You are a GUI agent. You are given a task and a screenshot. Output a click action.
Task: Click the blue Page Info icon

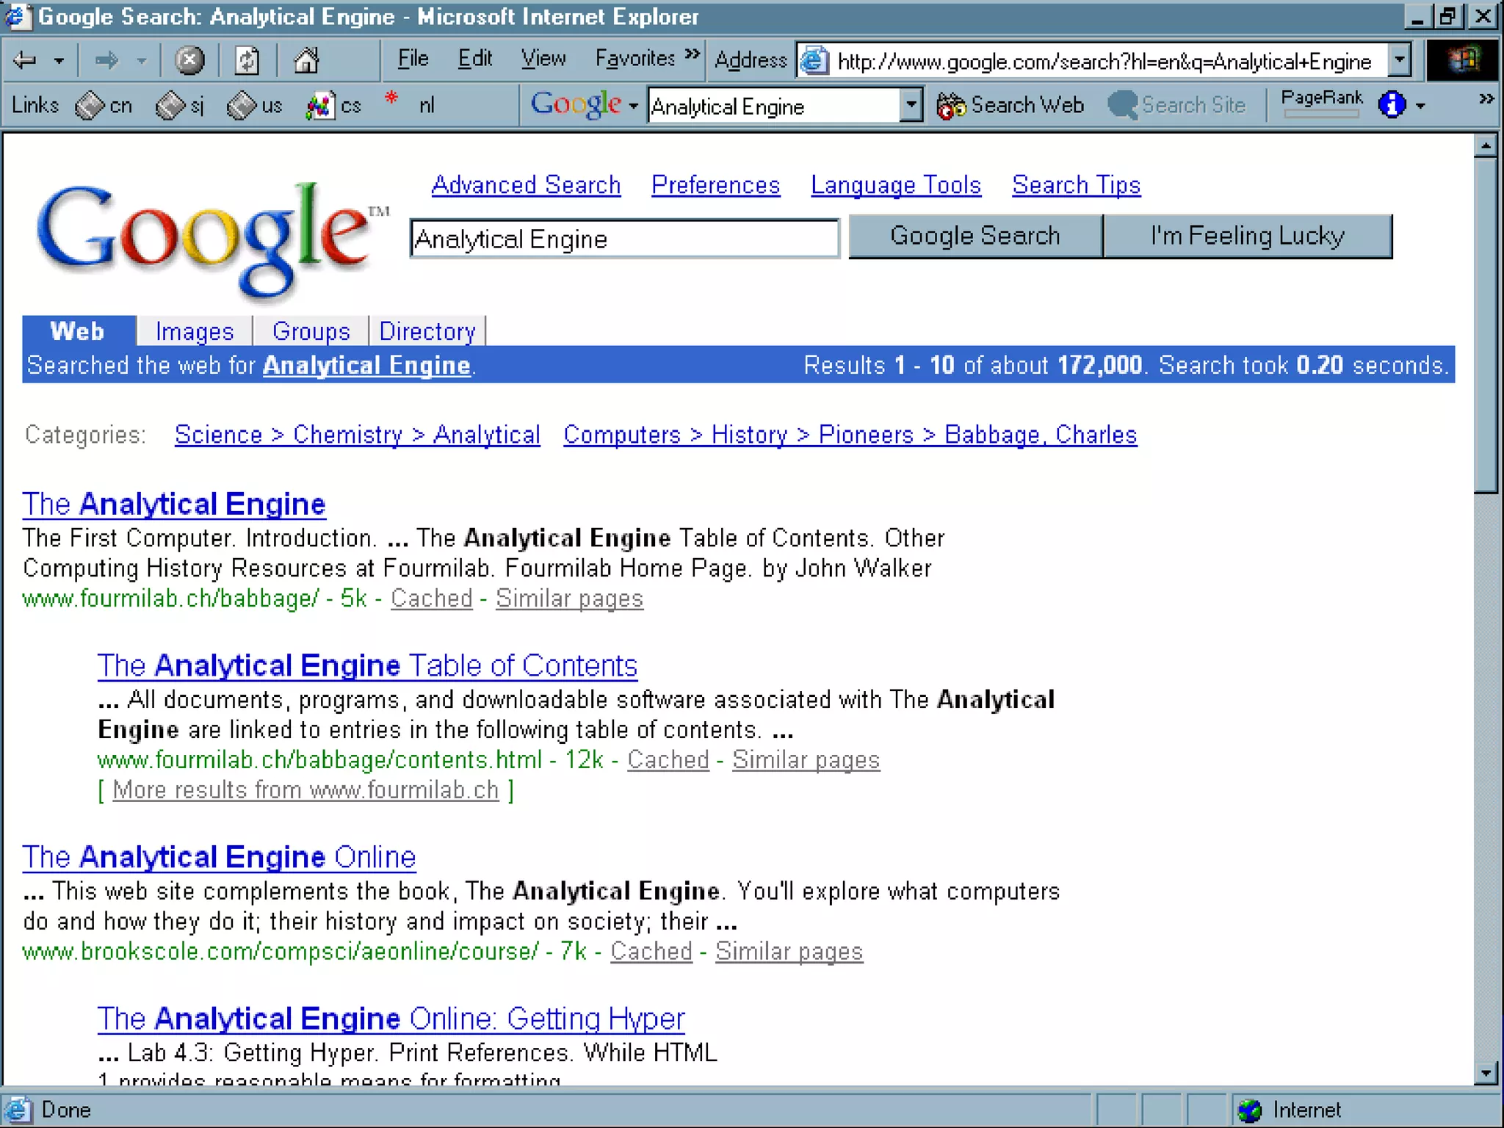point(1392,105)
